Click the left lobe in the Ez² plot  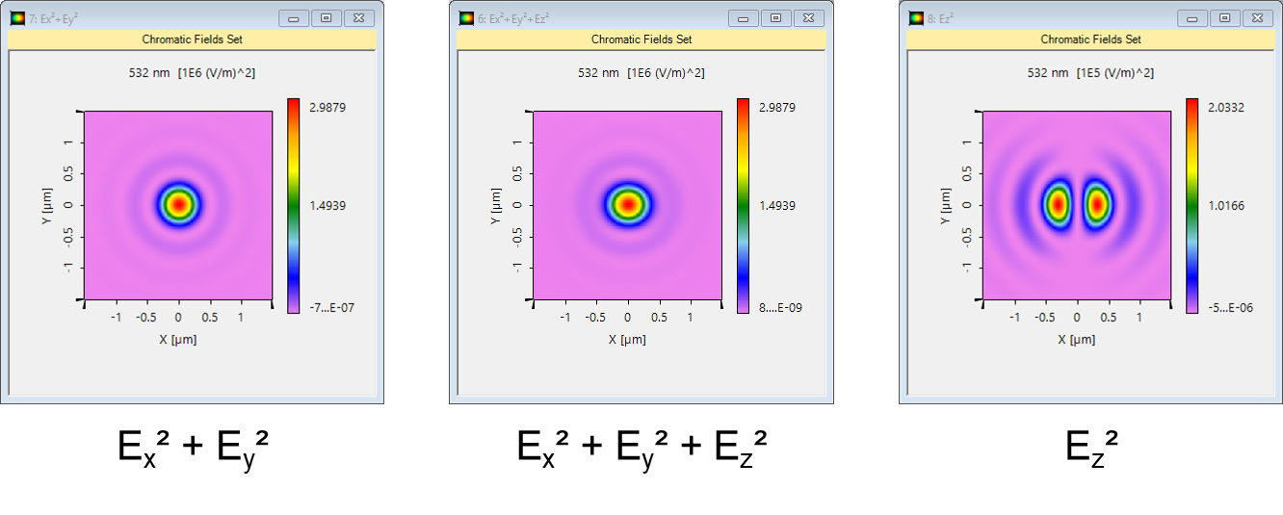(x=1058, y=204)
